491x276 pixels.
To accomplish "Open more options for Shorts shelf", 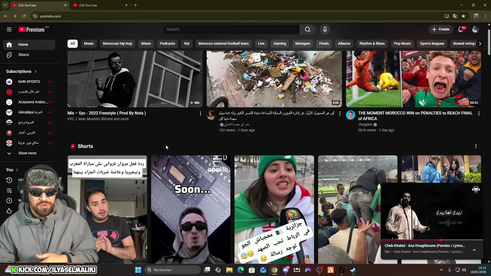I will [476, 146].
